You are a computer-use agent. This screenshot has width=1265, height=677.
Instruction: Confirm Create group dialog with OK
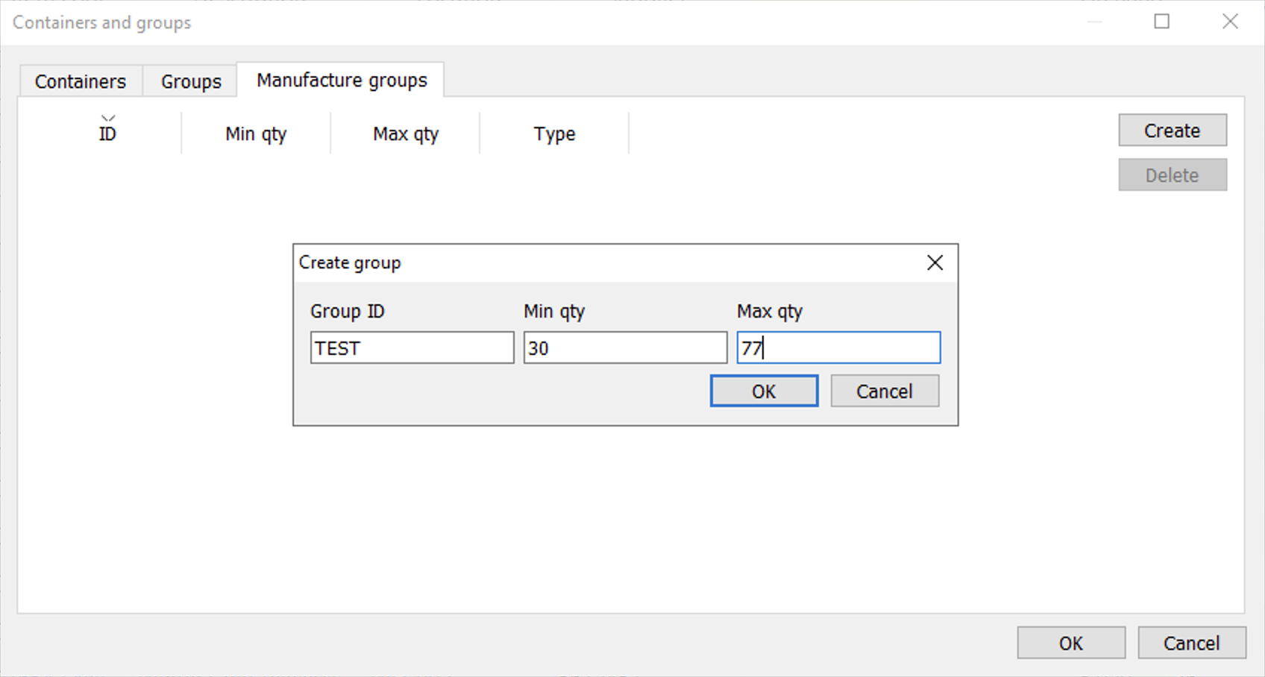[x=764, y=391]
